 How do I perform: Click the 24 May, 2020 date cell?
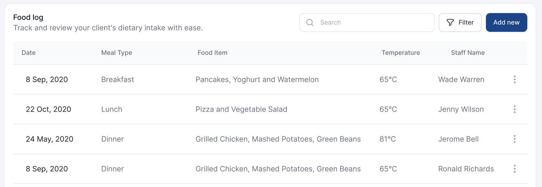[x=49, y=139]
